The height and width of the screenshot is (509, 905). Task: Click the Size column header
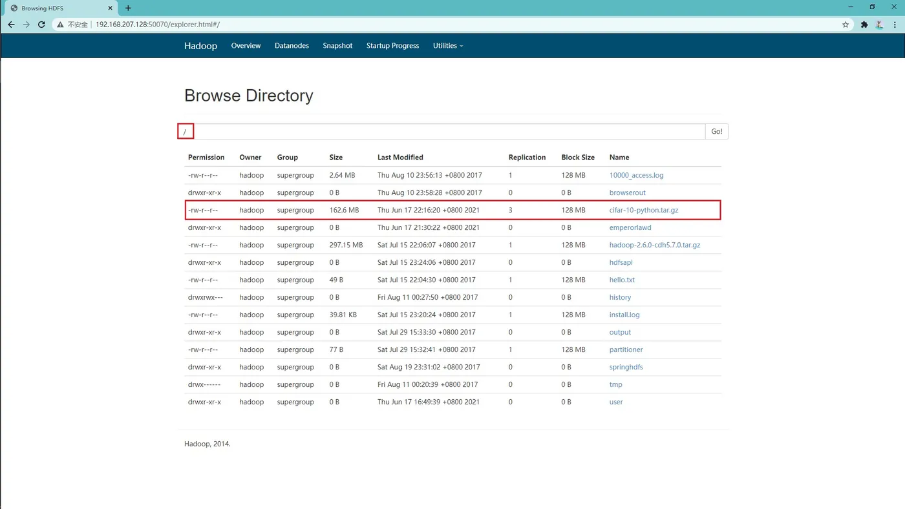click(x=335, y=157)
